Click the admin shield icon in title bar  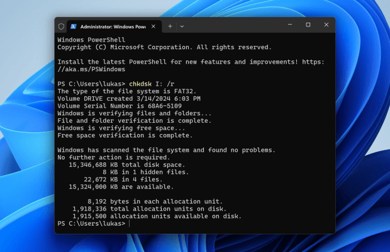(61, 26)
